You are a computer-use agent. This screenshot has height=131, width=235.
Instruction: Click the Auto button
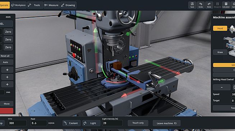pyautogui.click(x=6, y=62)
